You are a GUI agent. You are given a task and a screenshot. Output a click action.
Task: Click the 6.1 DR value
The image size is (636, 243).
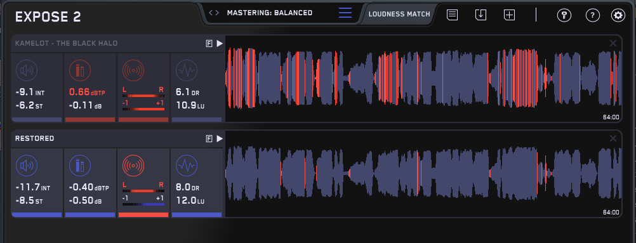[188, 93]
